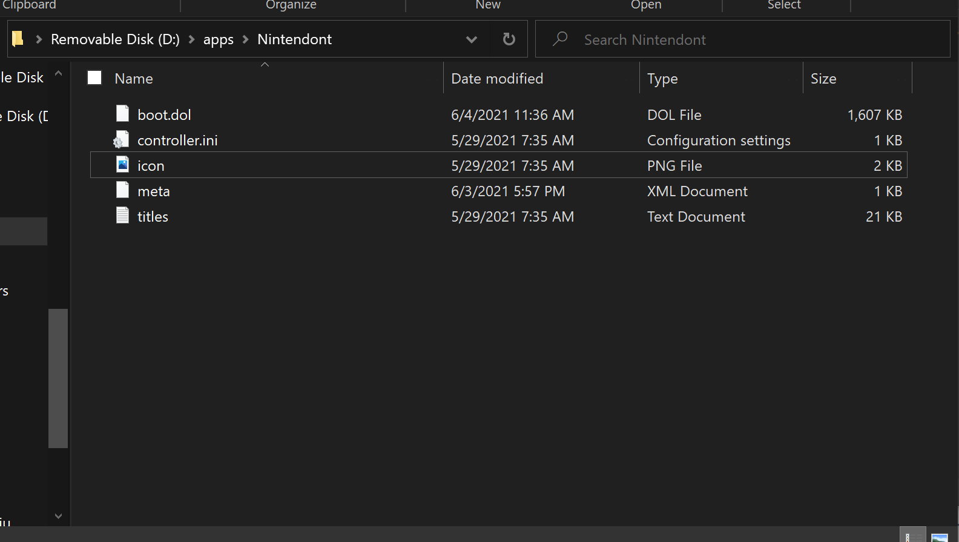This screenshot has height=542, width=959.
Task: Click the New ribbon group label
Action: coord(488,5)
